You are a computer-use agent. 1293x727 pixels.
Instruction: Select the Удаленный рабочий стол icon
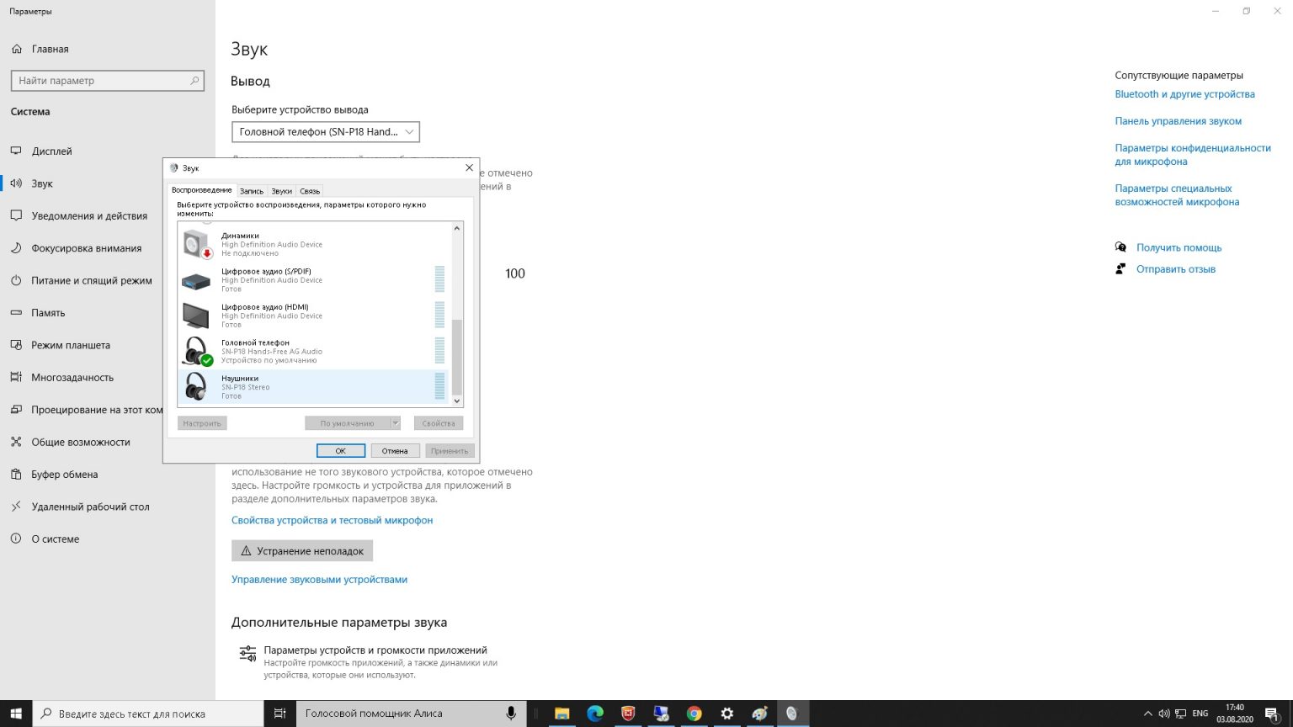point(17,506)
